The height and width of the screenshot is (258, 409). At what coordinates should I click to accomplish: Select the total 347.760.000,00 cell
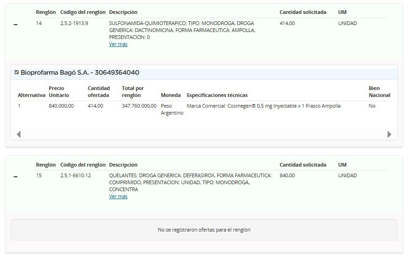point(139,106)
